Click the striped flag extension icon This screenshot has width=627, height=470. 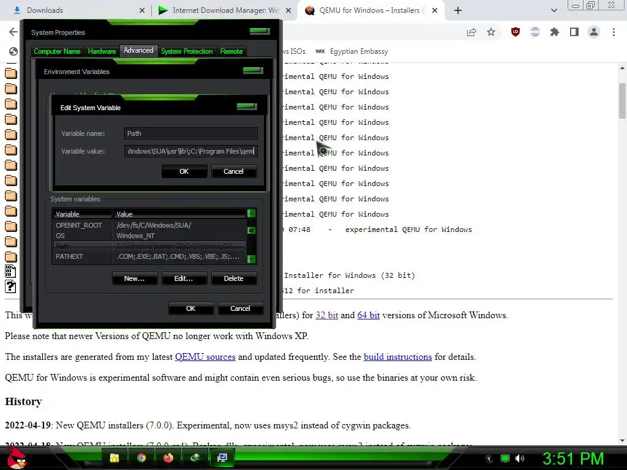(535, 32)
